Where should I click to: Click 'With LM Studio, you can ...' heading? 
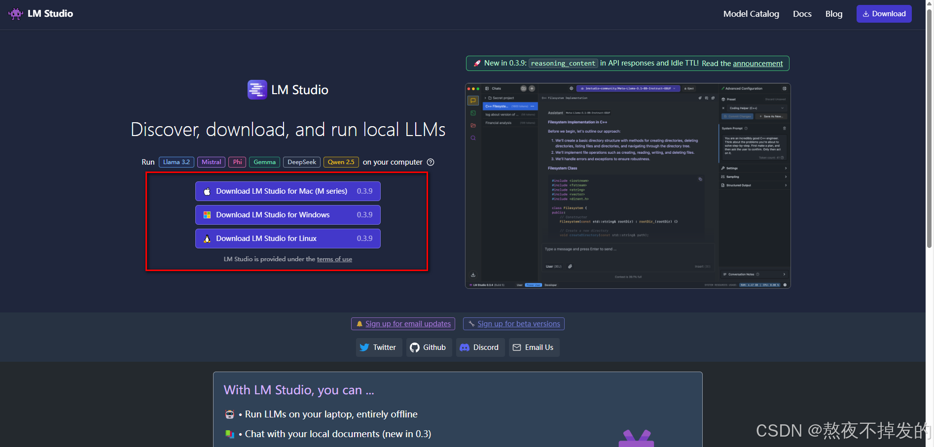299,390
